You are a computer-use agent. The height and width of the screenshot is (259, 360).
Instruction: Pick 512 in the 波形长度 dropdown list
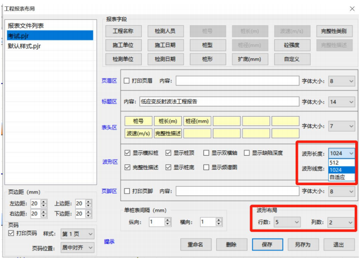click(x=334, y=163)
